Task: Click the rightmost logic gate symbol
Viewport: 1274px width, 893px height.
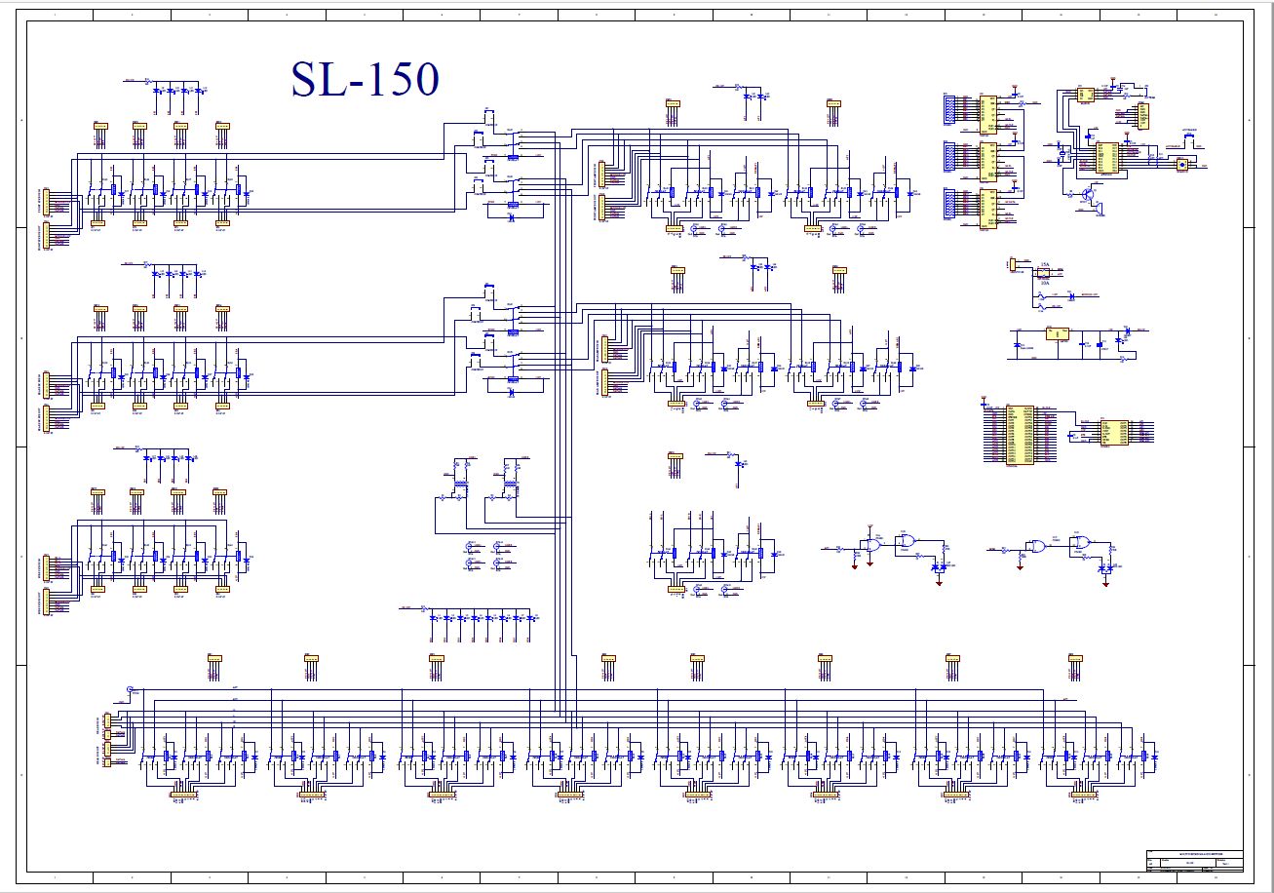Action: coord(1082,541)
